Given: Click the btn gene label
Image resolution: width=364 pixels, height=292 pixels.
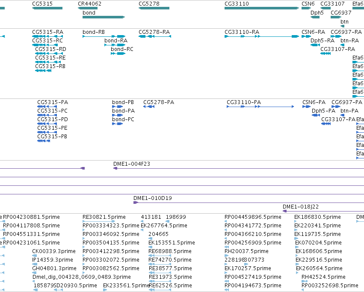Looking at the screenshot, I should [344, 22].
